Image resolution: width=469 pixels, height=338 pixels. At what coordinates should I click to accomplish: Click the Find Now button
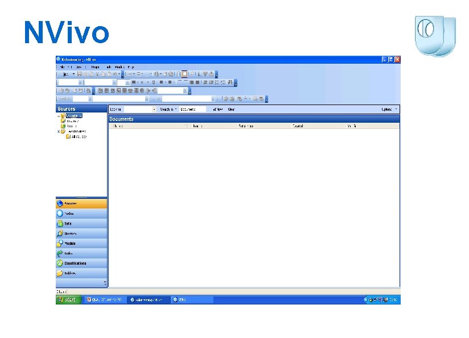point(217,109)
